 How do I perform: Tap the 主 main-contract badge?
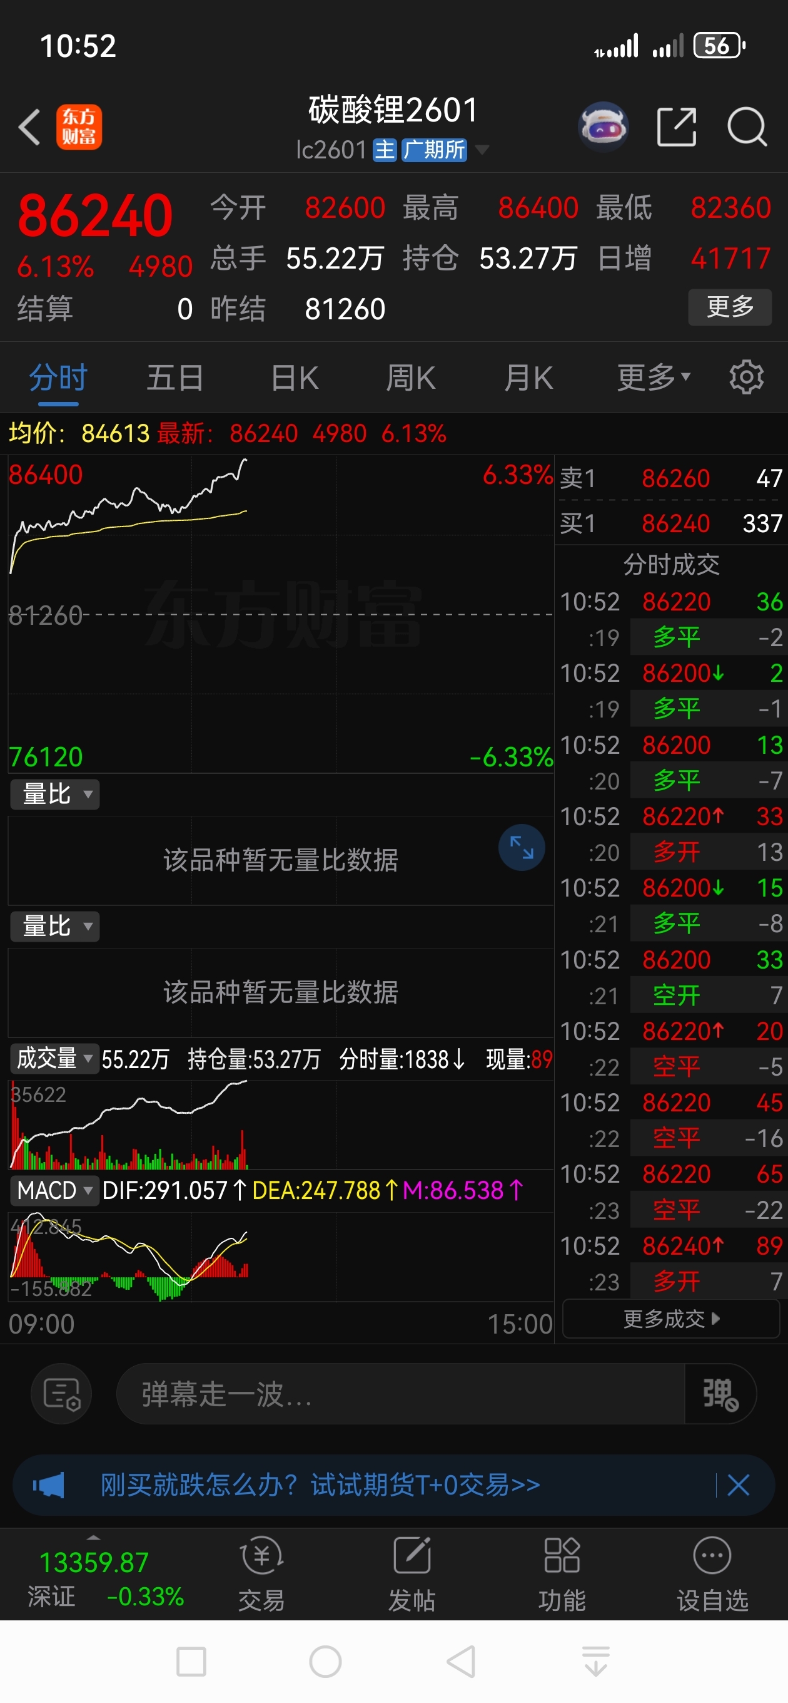[385, 150]
